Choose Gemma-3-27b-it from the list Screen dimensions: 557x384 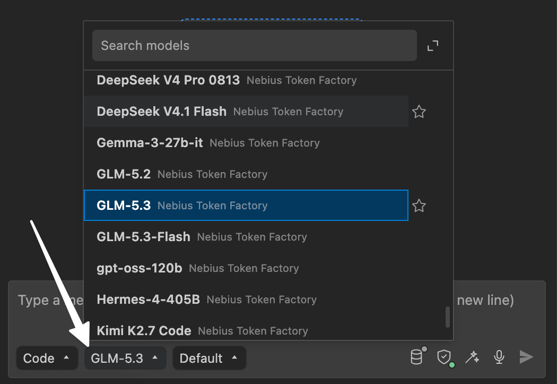[246, 143]
